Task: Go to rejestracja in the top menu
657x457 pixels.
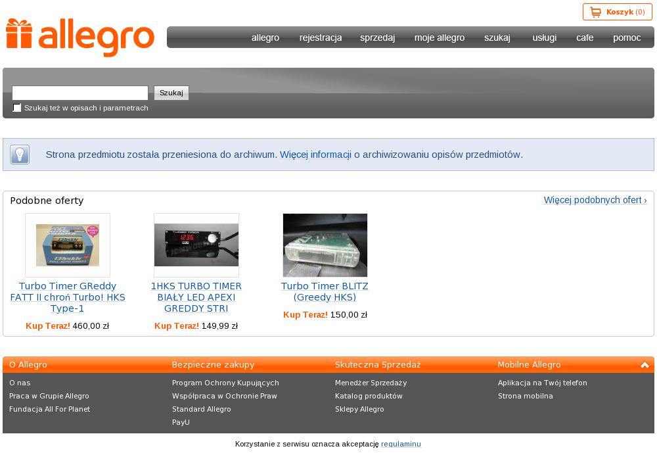Action: (x=321, y=37)
